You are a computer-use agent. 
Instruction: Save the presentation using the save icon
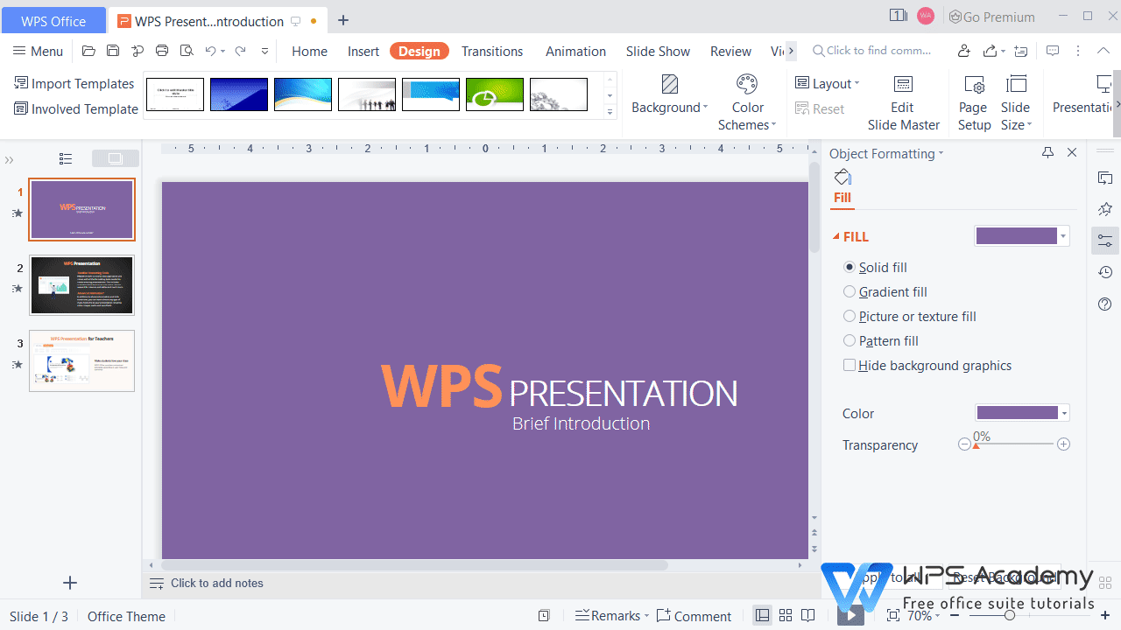tap(113, 51)
